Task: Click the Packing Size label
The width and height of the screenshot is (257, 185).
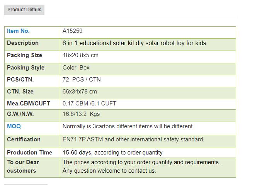Action: click(25, 55)
